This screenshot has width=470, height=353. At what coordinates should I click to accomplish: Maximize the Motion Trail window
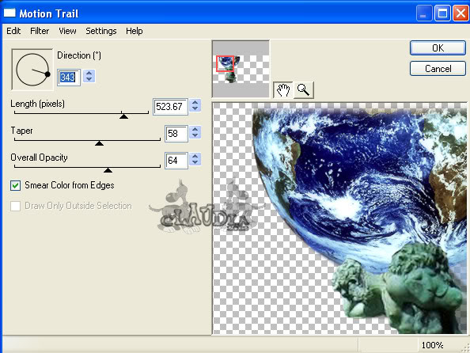(442, 13)
